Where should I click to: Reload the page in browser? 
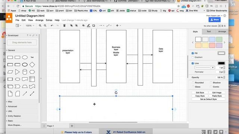[18, 6]
